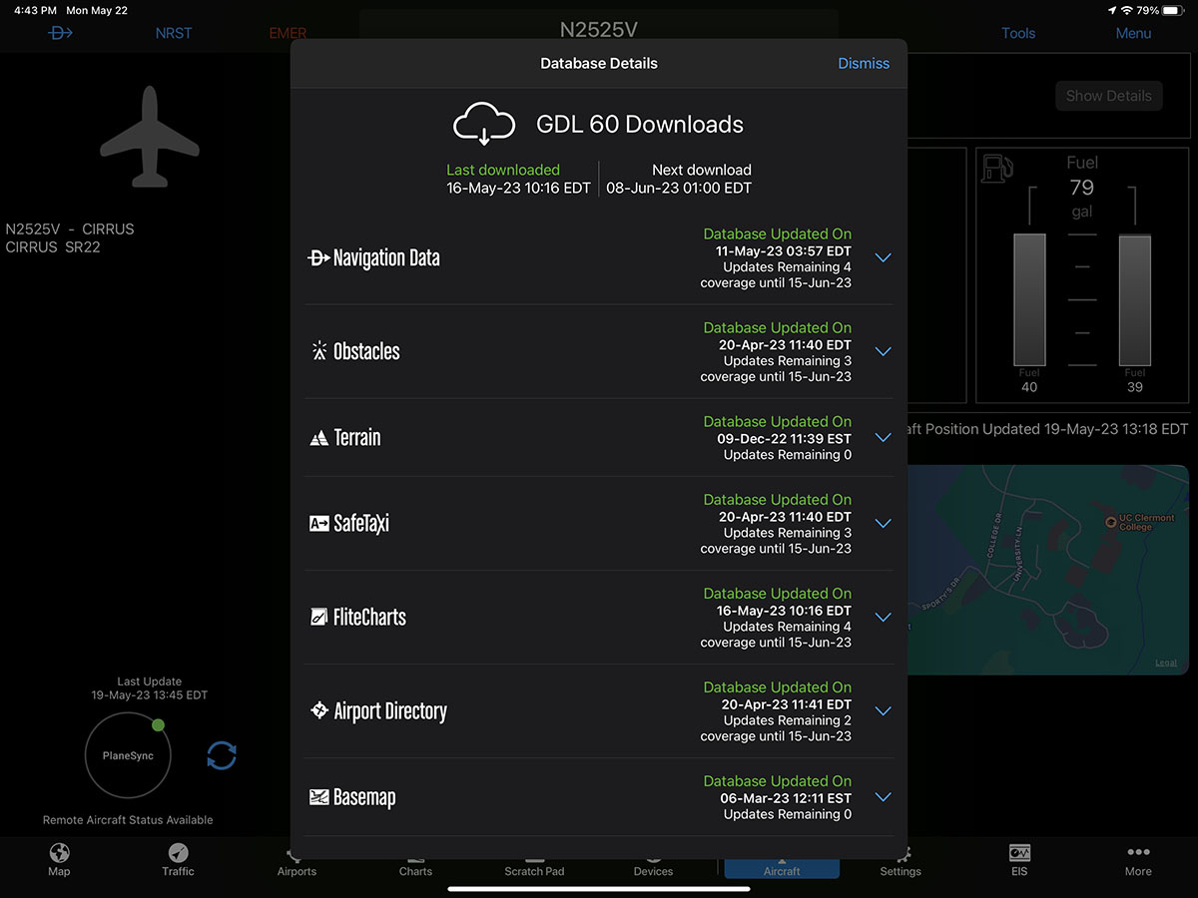Expand the Navigation Data row chevron
The height and width of the screenshot is (898, 1198).
pos(883,257)
